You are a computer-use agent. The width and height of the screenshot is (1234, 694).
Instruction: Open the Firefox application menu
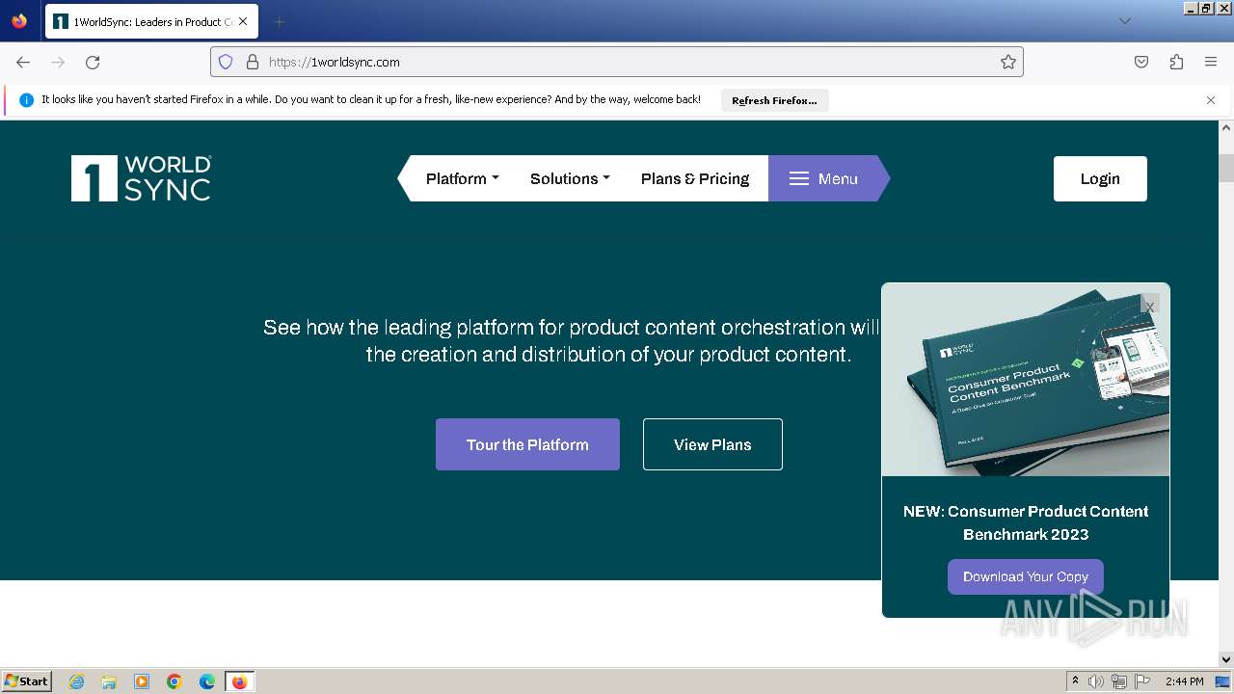pos(1211,62)
